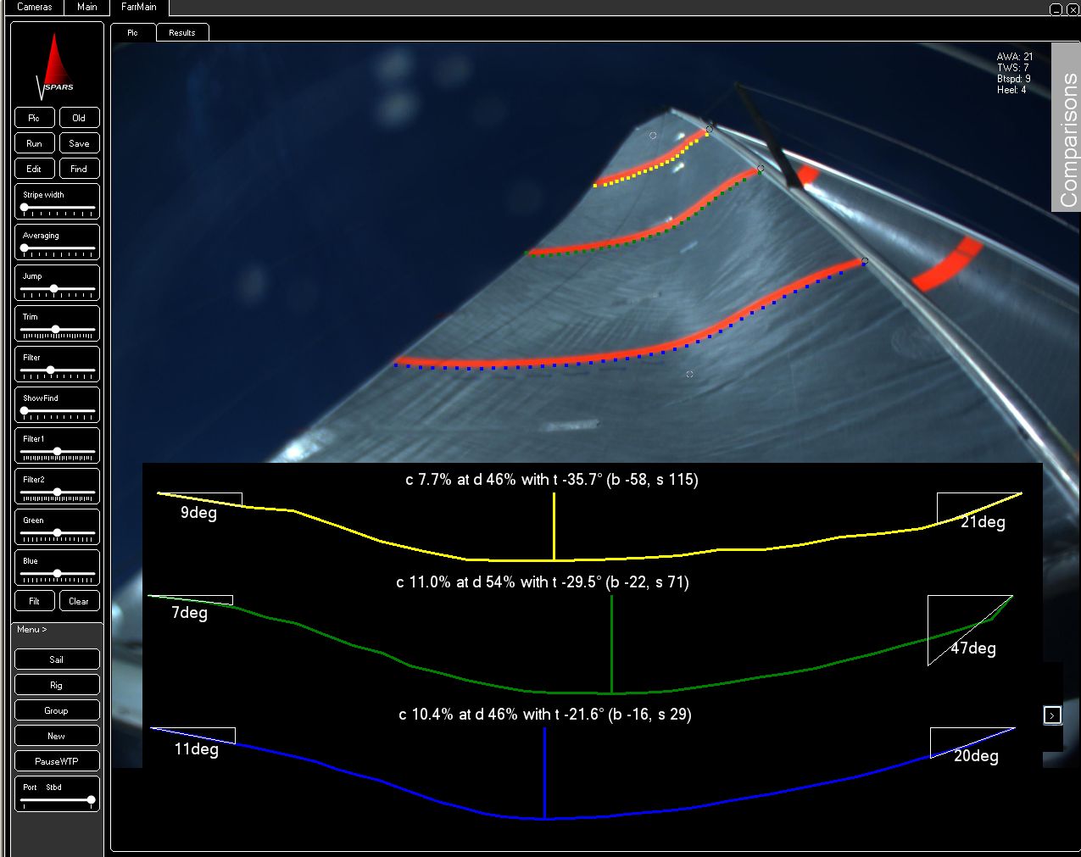Click the Group button
The width and height of the screenshot is (1081, 857).
56,710
